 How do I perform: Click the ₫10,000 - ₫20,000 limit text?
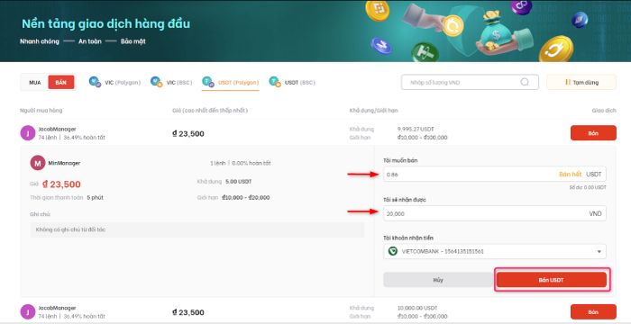[x=245, y=197]
